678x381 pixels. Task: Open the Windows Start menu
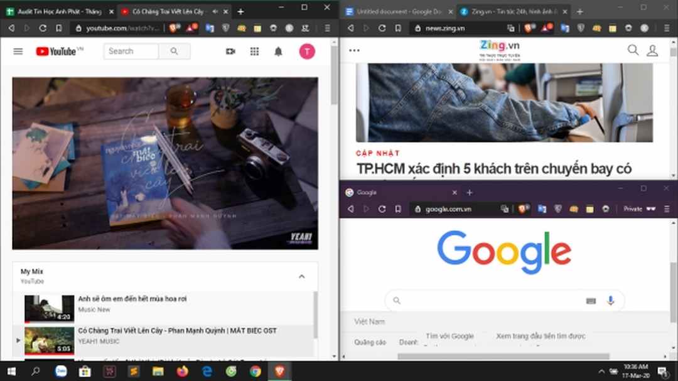click(x=12, y=371)
